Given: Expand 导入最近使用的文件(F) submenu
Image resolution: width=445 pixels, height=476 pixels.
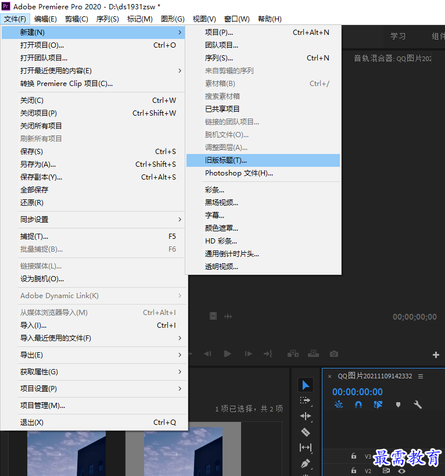Looking at the screenshot, I should pos(93,338).
